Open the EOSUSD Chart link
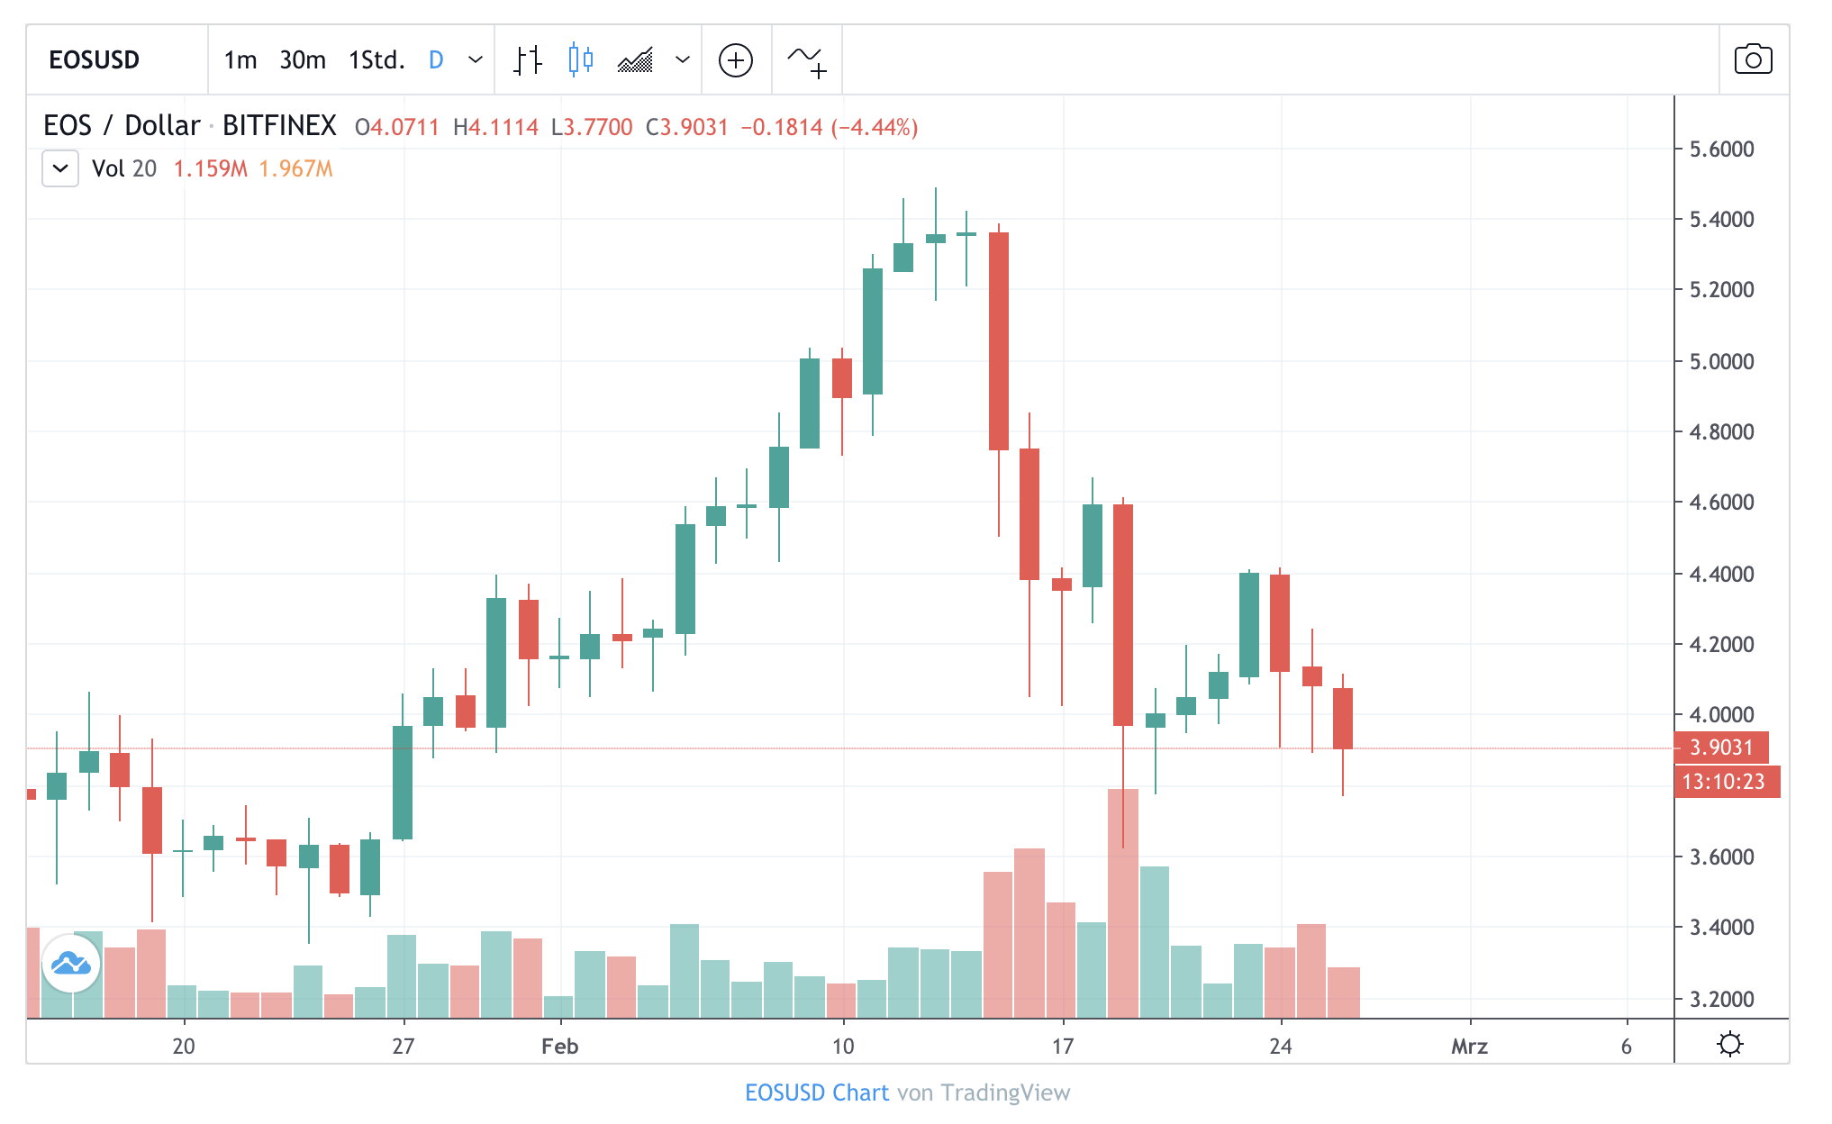This screenshot has height=1124, width=1832. [x=816, y=1092]
